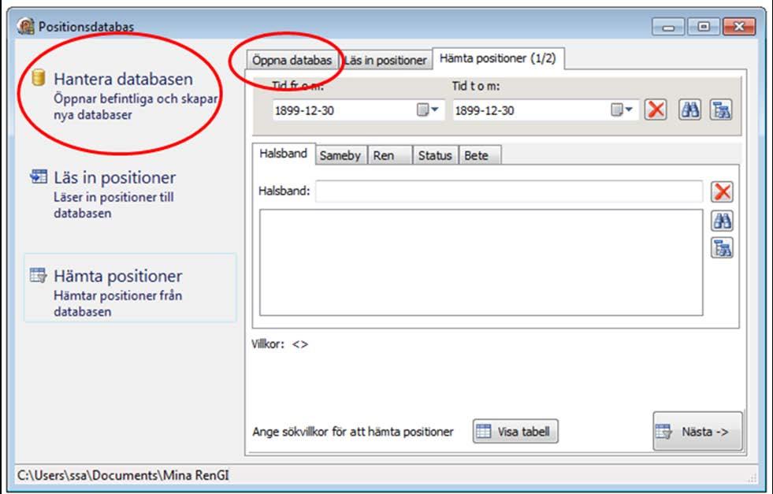This screenshot has width=773, height=494.
Task: Expand the Tid t o m calendar dropdown
Action: coord(622,110)
